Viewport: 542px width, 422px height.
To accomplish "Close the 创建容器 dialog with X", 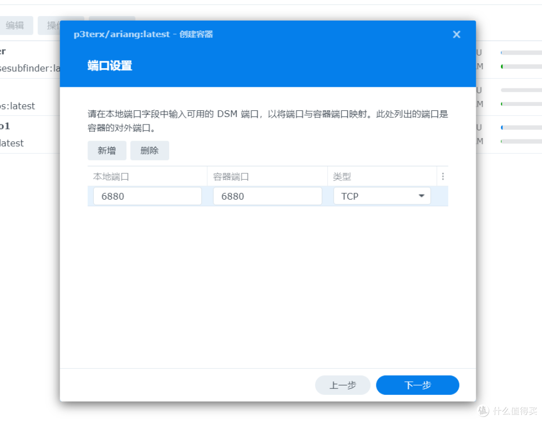I will [456, 34].
